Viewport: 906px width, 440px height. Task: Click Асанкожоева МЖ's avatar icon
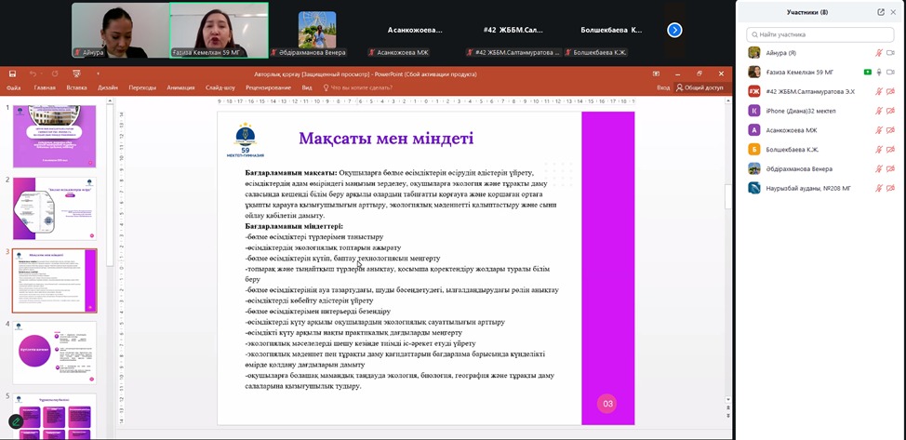coord(754,130)
